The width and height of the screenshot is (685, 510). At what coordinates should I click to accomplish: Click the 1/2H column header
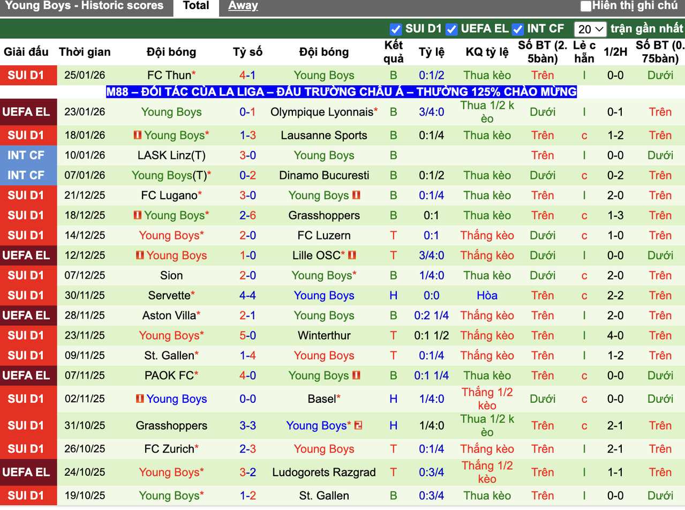coord(615,52)
